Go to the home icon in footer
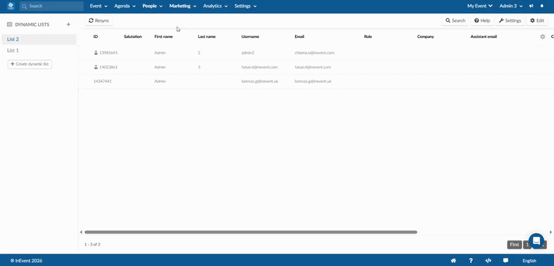The height and width of the screenshot is (266, 554). (x=454, y=260)
